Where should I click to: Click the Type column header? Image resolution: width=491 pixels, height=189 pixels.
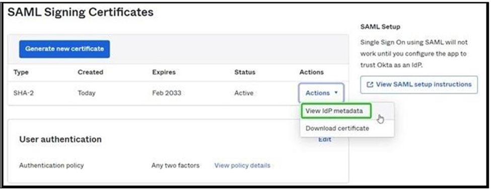[x=21, y=72]
